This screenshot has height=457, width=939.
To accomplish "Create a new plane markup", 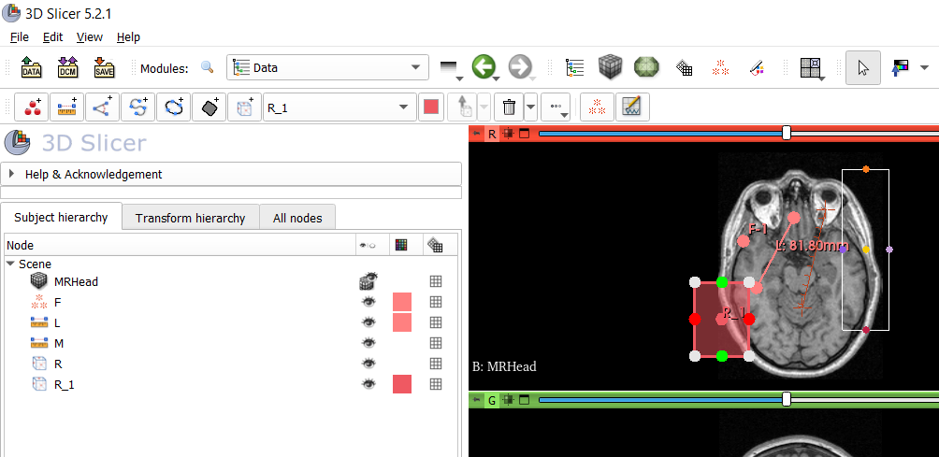I will point(209,107).
